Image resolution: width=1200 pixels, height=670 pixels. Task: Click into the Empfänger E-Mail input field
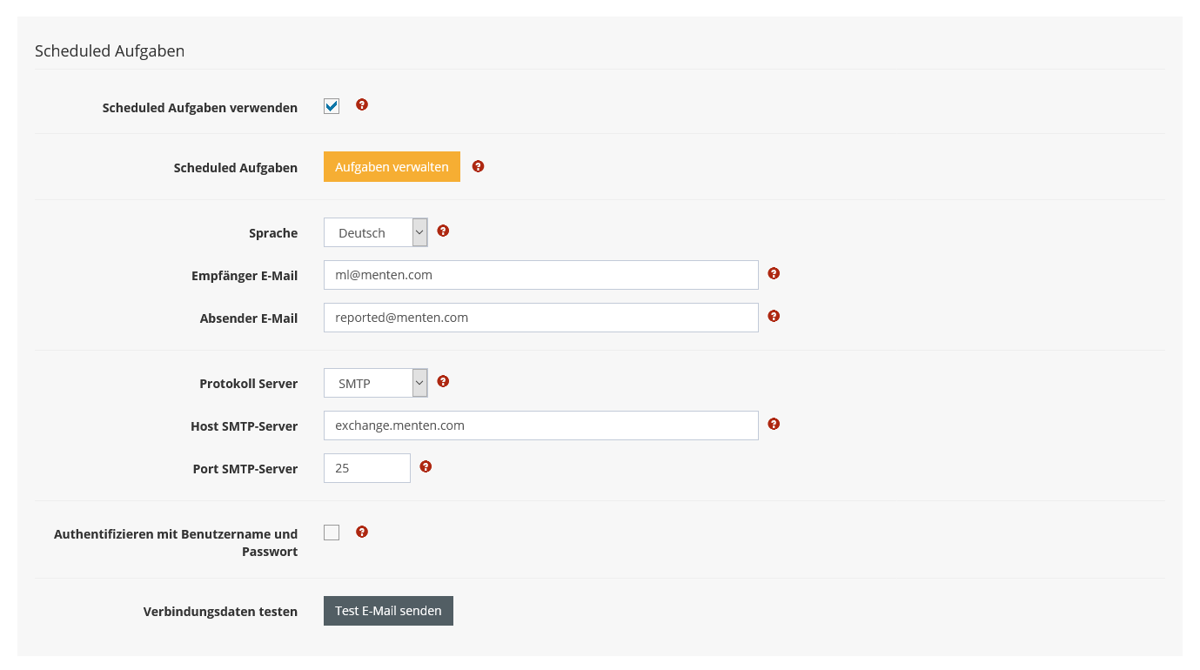(x=540, y=275)
